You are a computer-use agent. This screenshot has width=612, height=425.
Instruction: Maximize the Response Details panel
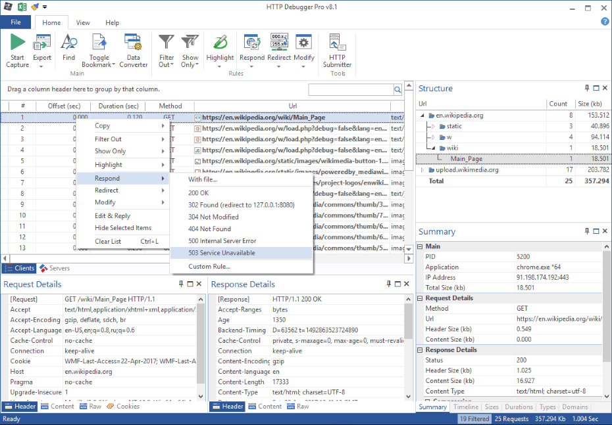coord(397,284)
